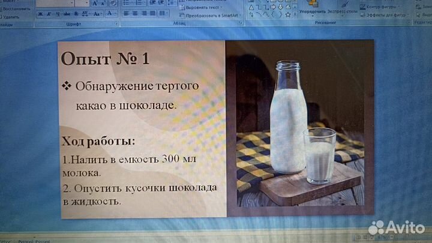This screenshot has width=432, height=243.
Task: Center the paragraph text
Action: (135, 13)
